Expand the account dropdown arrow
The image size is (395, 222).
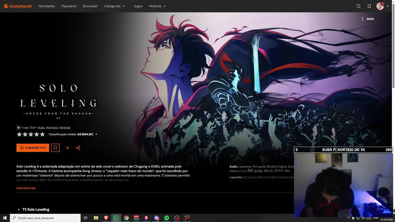388,6
